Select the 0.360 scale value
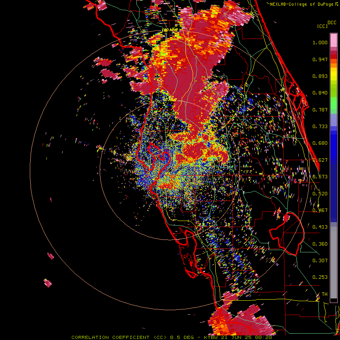The image size is (340, 340). tap(320, 244)
